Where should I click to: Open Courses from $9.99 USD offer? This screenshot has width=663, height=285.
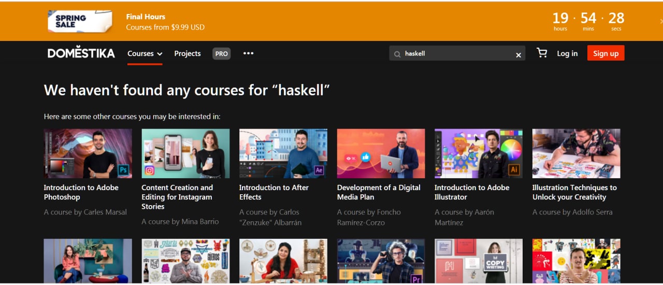tap(165, 27)
